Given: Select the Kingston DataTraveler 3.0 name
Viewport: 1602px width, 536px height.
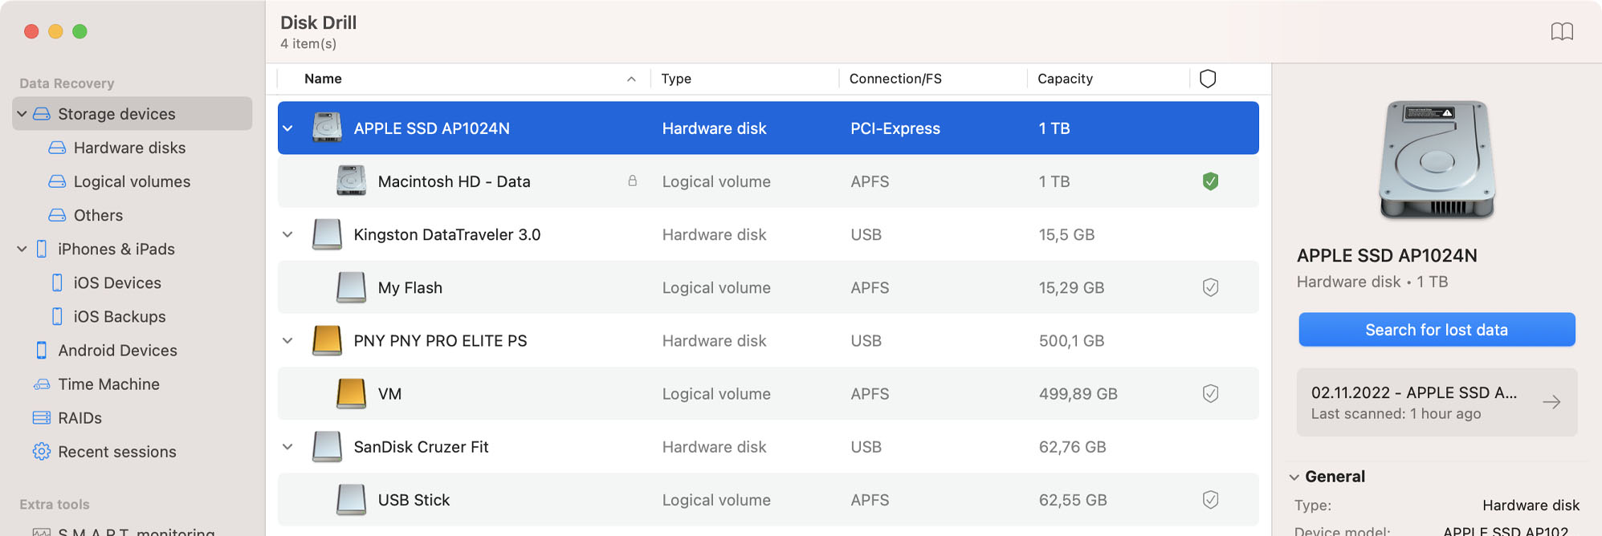Looking at the screenshot, I should (446, 234).
